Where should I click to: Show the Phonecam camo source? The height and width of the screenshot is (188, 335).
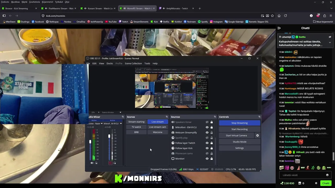[x=207, y=154]
